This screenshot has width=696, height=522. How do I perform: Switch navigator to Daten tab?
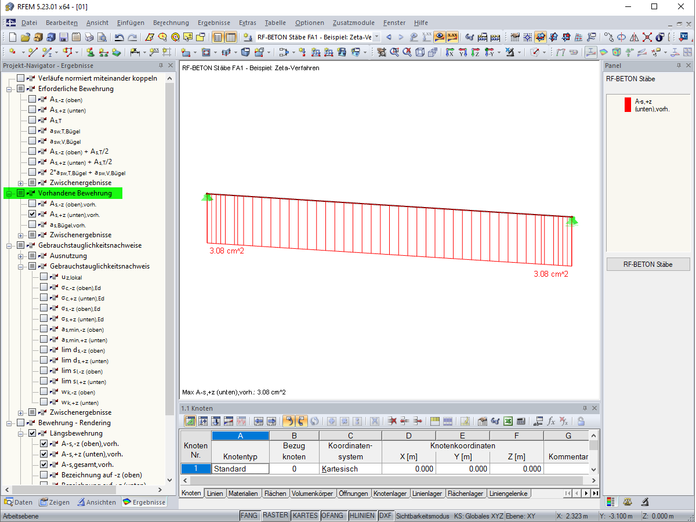coord(19,502)
